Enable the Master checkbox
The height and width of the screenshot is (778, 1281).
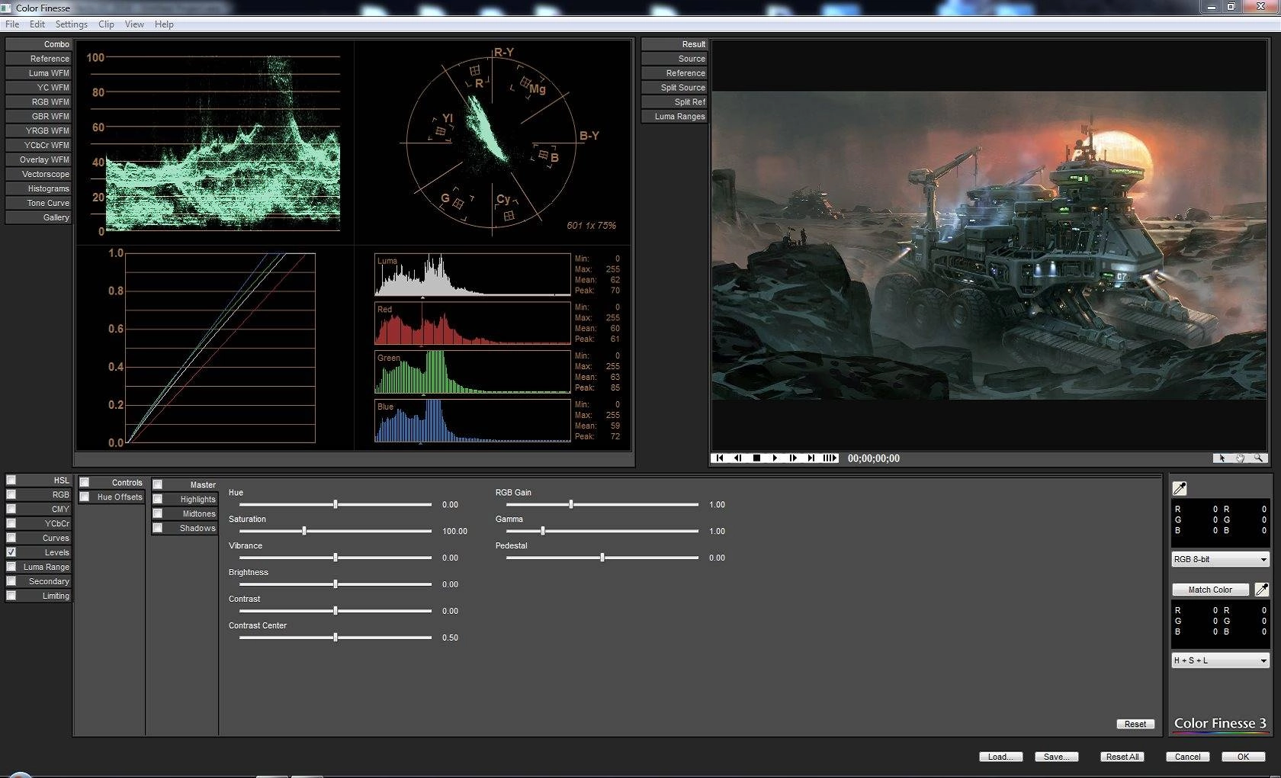[x=158, y=484]
